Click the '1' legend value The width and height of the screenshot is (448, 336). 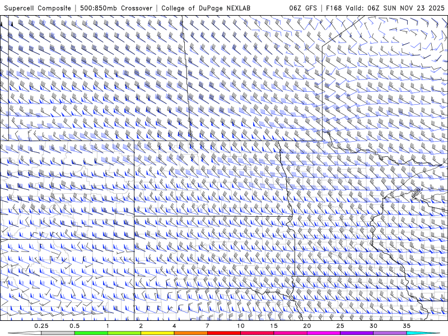pos(108,326)
